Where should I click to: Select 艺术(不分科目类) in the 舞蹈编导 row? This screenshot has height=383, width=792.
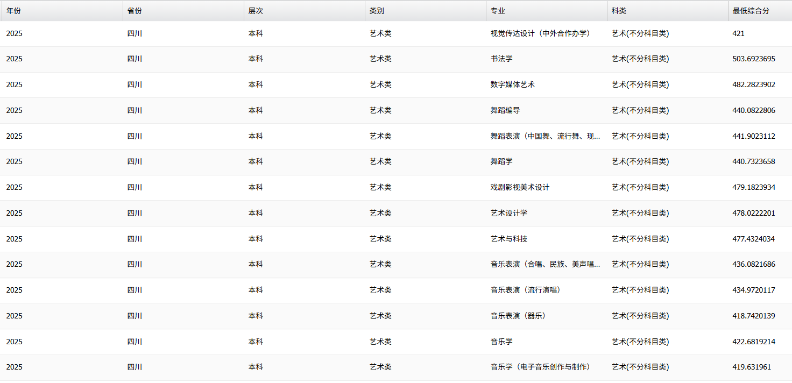(x=640, y=110)
